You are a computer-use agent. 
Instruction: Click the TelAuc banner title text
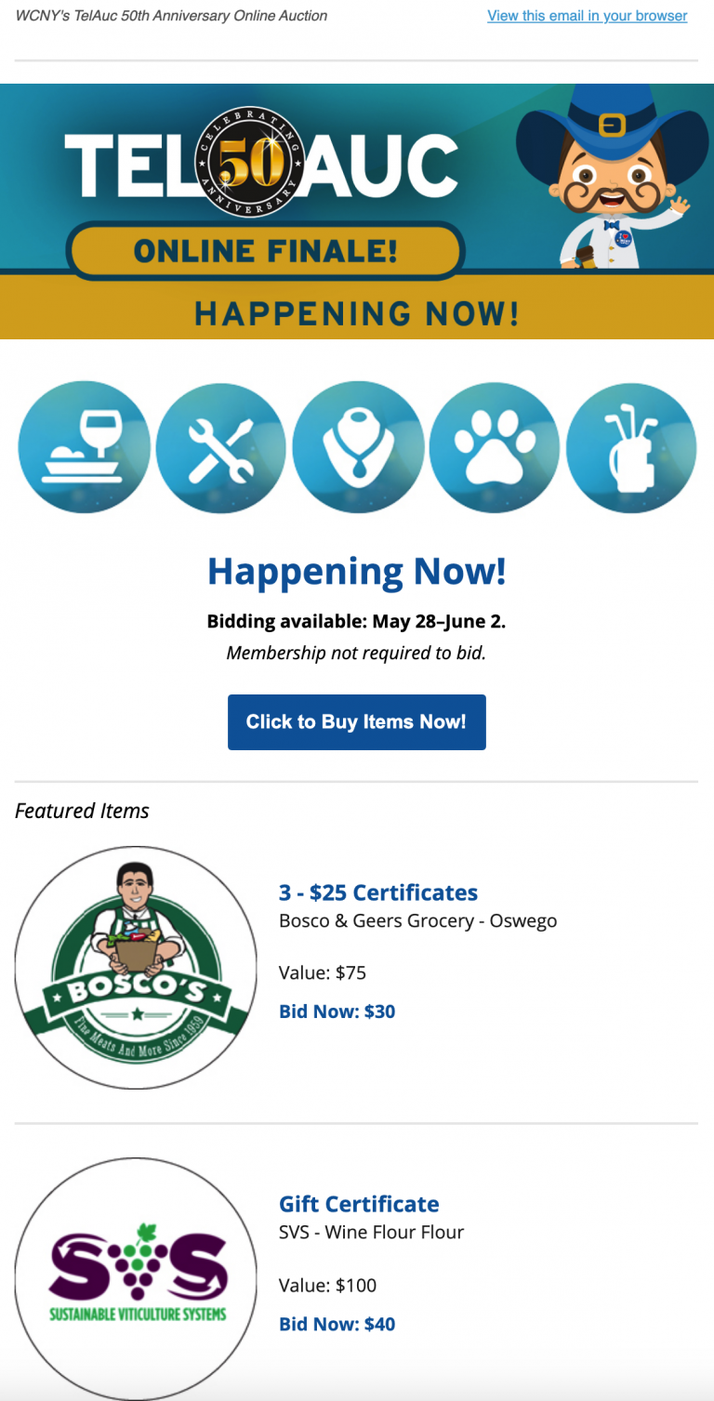coord(260,165)
